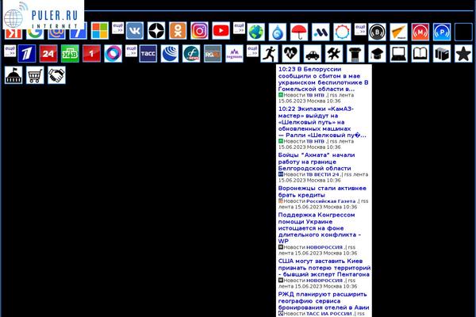Click the multicolor gear ring icon
The height and width of the screenshot is (317, 476).
343,32
